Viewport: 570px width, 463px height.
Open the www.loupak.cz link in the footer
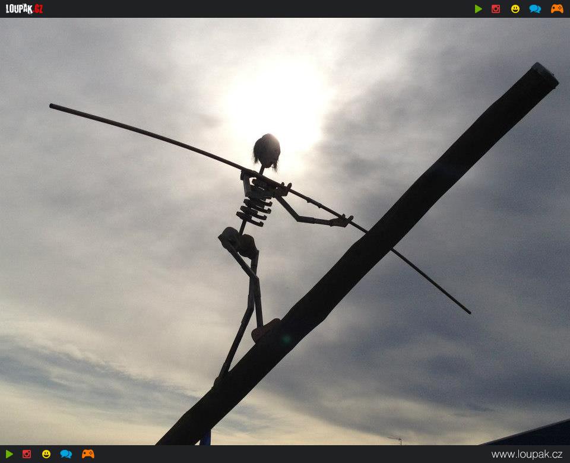[527, 455]
